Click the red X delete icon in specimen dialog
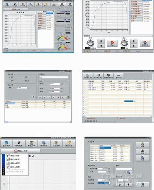Viewport: 154px width, 190px height. [58, 97]
